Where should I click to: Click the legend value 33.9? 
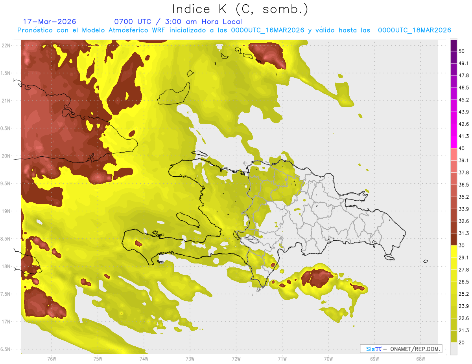pos(464,209)
